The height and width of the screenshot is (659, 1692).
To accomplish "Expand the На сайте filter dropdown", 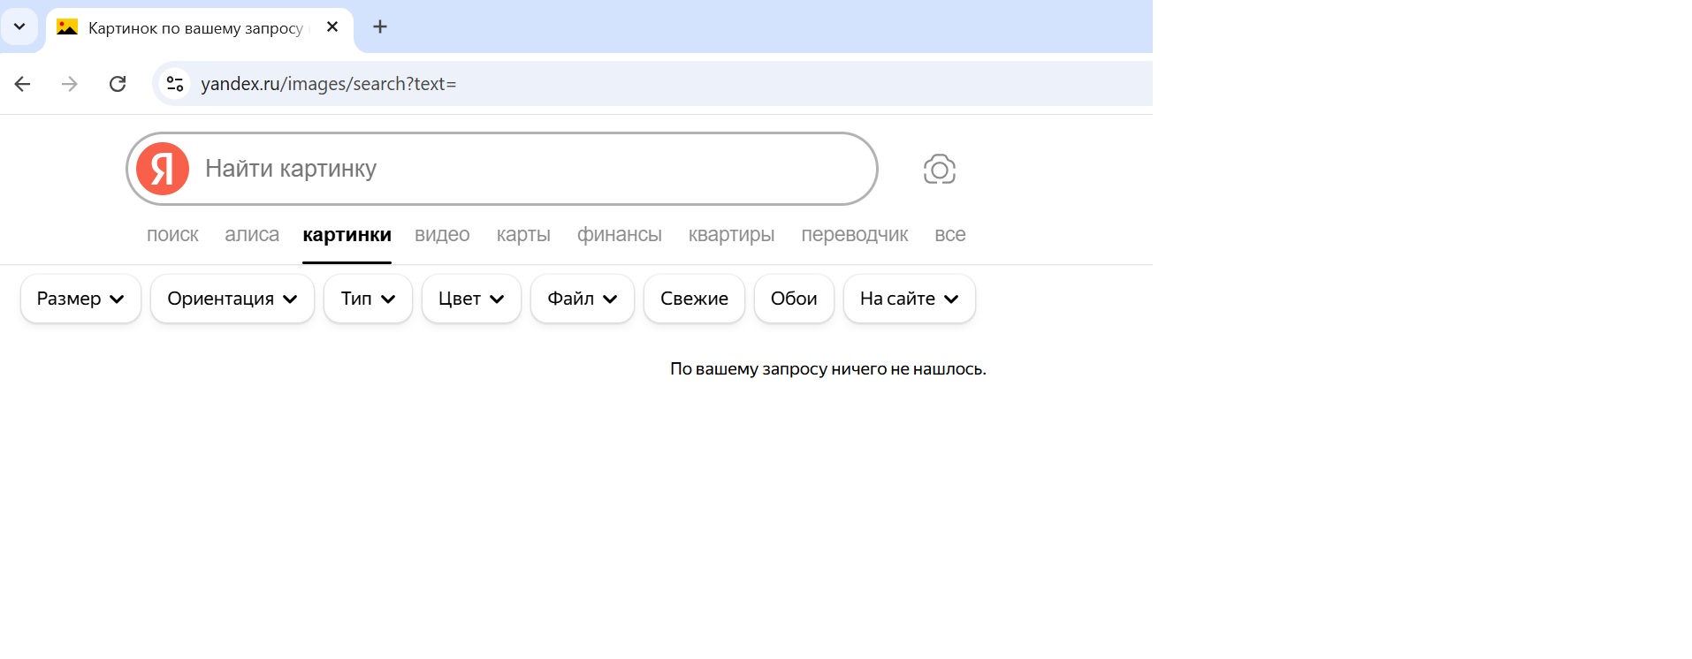I will click(910, 299).
